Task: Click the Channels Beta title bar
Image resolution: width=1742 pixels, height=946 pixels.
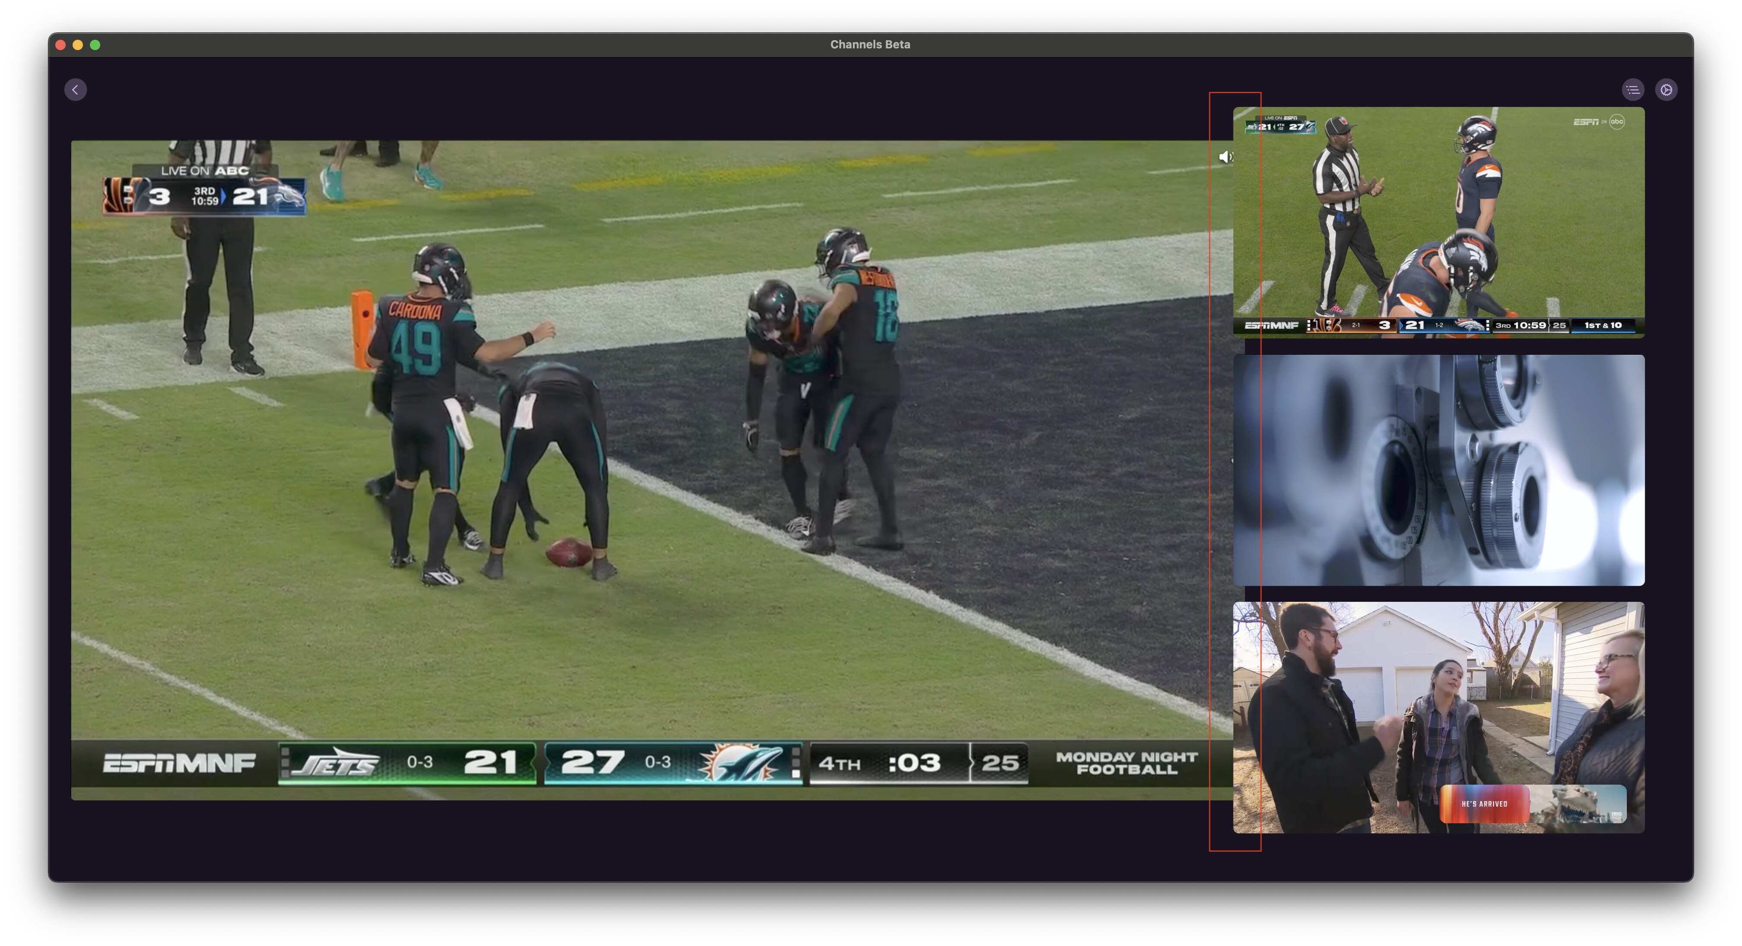Action: [x=870, y=44]
